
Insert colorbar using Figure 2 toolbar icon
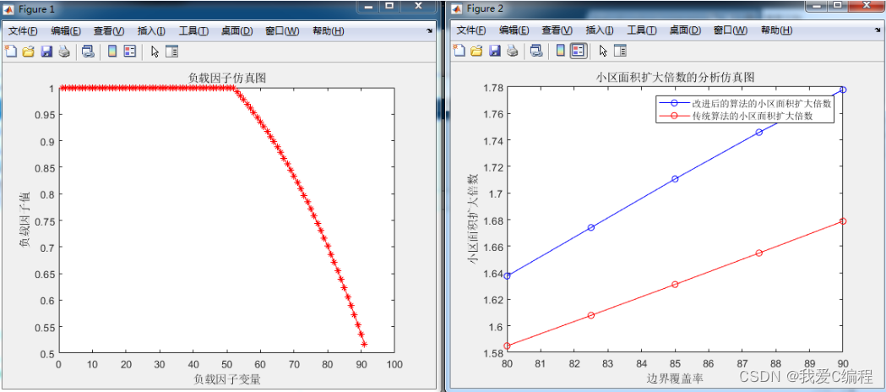(561, 51)
